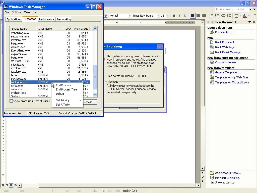The width and height of the screenshot is (257, 193).
Task: Go back in the task pane
Action: [x=209, y=22]
